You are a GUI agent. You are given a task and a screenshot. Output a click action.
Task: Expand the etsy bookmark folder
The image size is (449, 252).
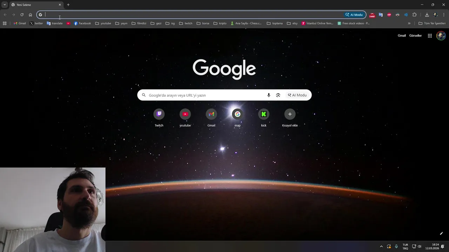292,23
